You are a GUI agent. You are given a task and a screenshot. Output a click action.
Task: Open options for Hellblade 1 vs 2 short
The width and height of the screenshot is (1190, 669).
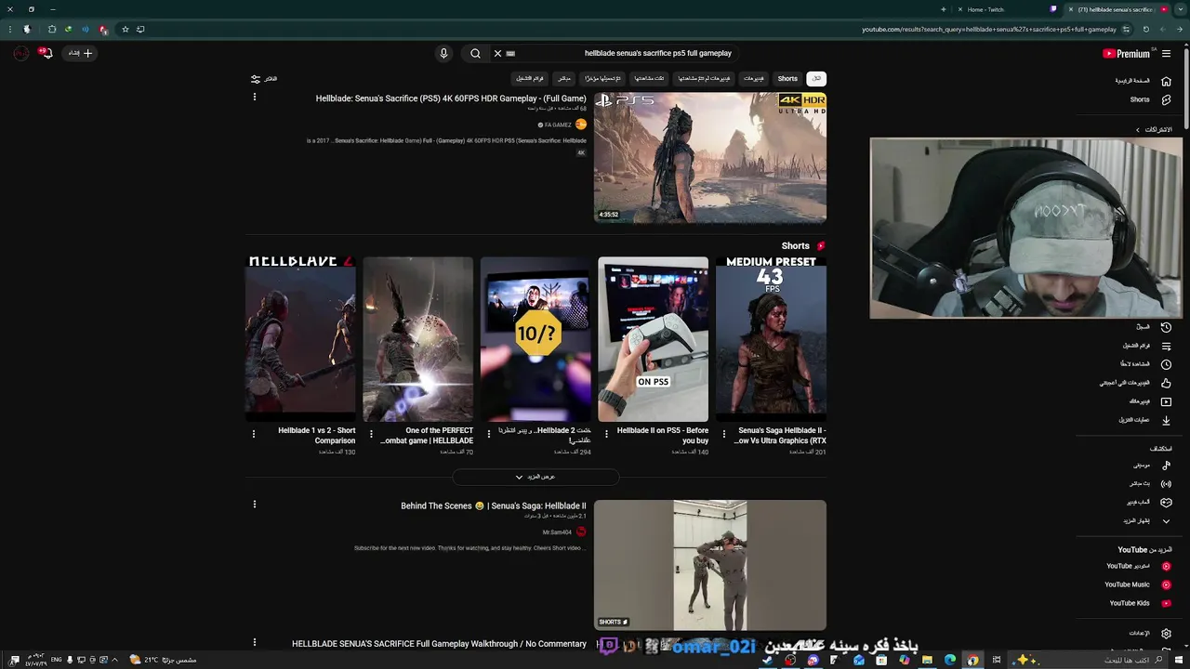click(x=254, y=434)
